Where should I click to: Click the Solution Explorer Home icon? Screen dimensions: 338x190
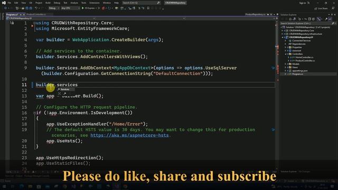tap(290, 19)
